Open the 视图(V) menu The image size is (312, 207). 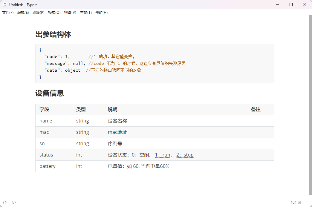click(x=70, y=13)
